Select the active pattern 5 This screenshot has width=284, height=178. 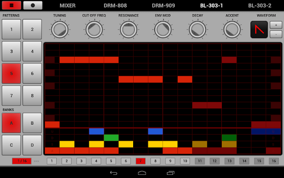click(x=12, y=73)
